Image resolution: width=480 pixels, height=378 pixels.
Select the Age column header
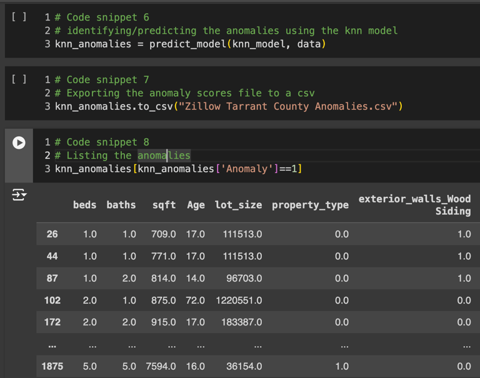(196, 205)
